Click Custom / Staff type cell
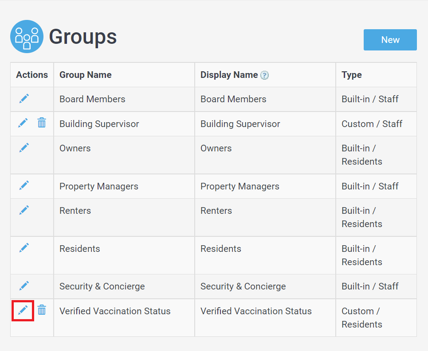Viewport: 428px width, 351px height. pyautogui.click(x=376, y=124)
